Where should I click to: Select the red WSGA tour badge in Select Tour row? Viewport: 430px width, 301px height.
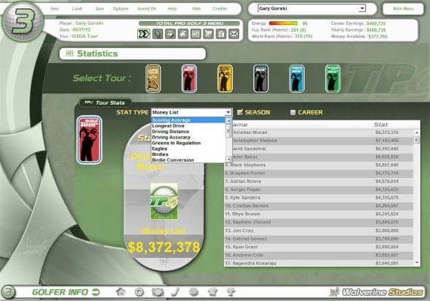click(x=189, y=78)
